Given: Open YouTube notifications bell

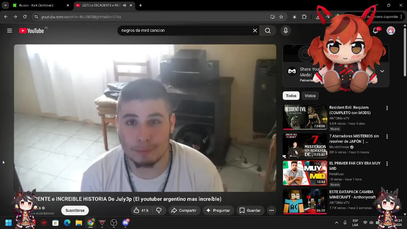Looking at the screenshot, I should click(x=375, y=31).
